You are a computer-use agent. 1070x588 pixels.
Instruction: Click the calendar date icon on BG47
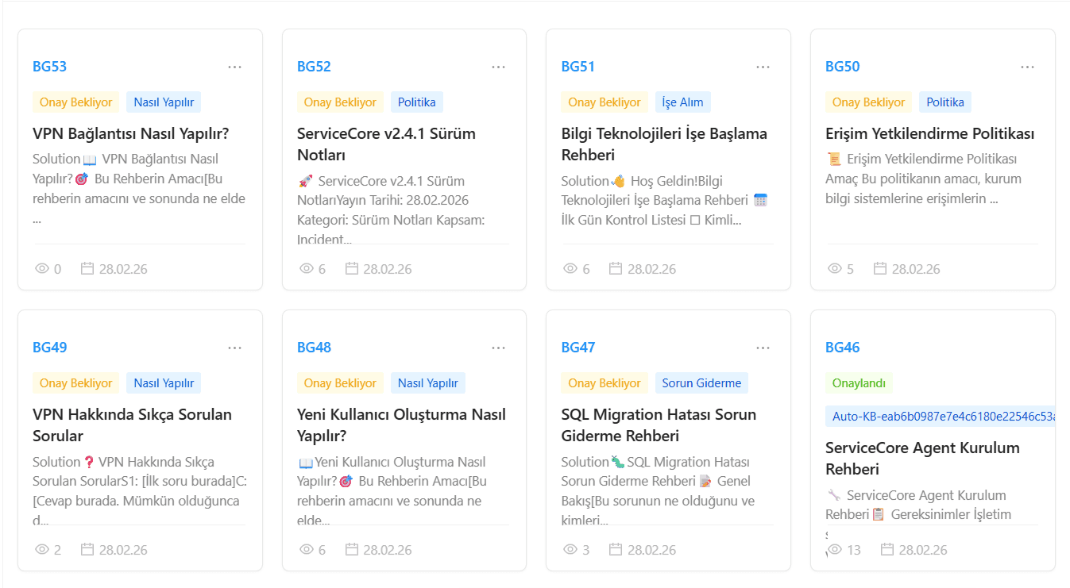[x=616, y=549]
